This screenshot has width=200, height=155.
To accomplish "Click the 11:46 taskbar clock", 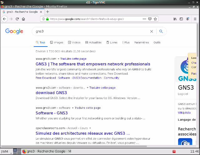I will 194,152.
